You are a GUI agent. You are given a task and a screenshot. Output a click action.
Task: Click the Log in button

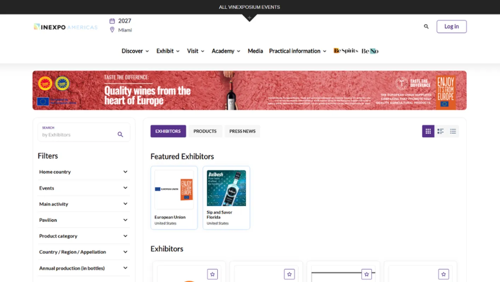pyautogui.click(x=452, y=27)
